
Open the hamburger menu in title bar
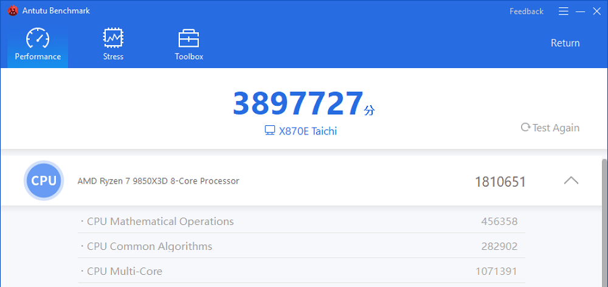pos(564,11)
